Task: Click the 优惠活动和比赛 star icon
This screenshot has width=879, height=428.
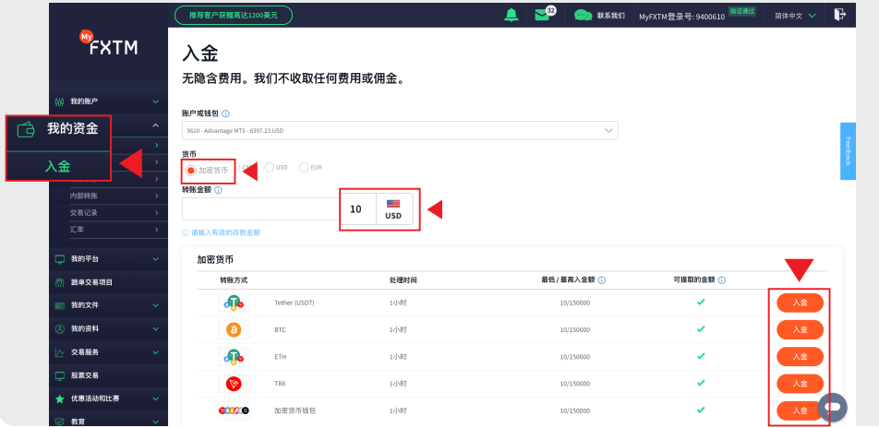Action: [60, 398]
